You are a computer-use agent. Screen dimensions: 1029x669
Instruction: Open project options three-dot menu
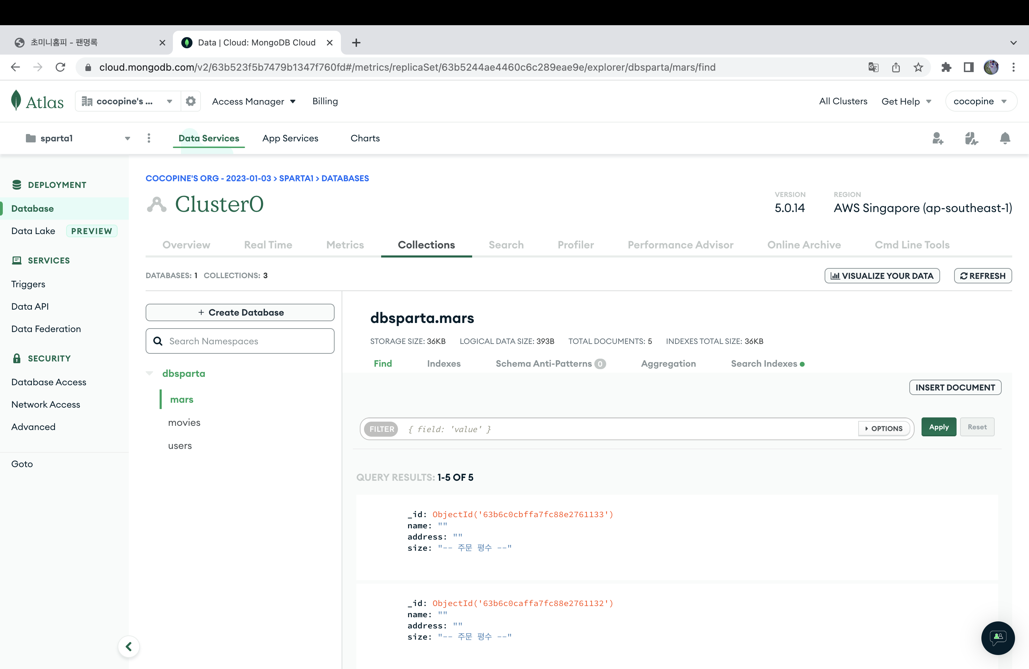point(149,138)
